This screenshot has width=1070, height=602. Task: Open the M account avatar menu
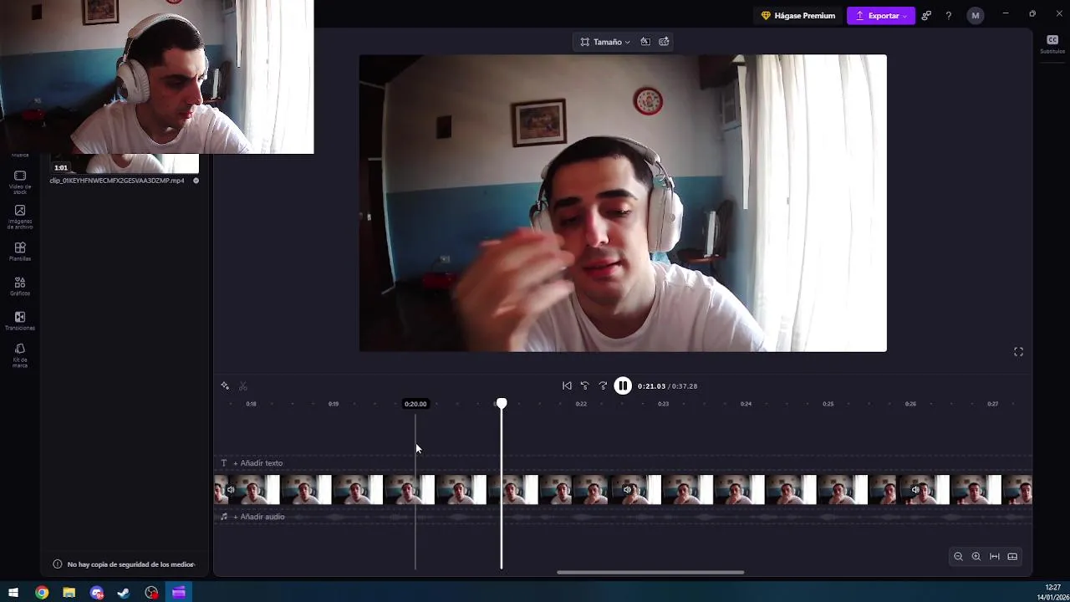975,16
